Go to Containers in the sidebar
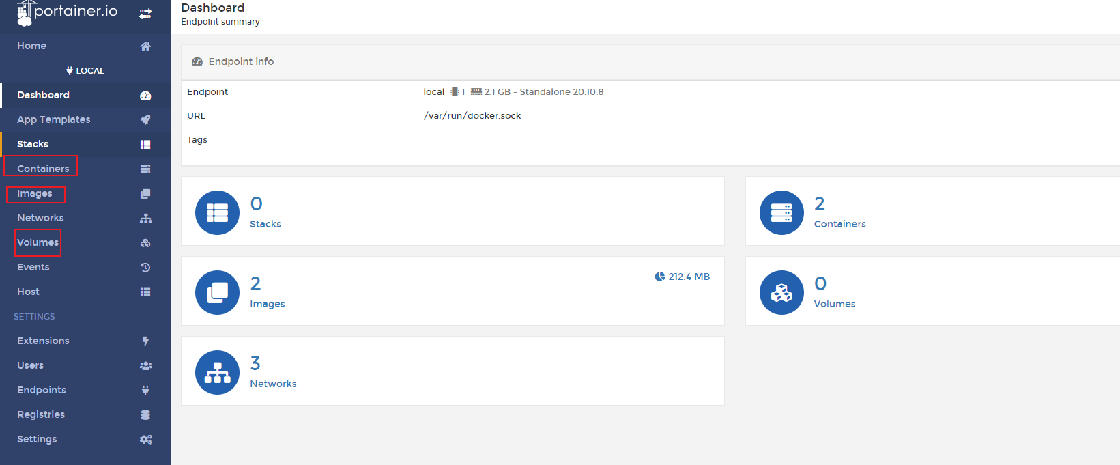 point(43,169)
